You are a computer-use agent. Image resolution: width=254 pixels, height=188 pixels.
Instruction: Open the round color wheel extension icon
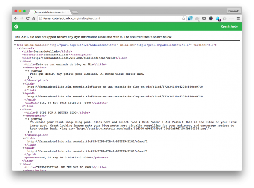[x=211, y=18]
